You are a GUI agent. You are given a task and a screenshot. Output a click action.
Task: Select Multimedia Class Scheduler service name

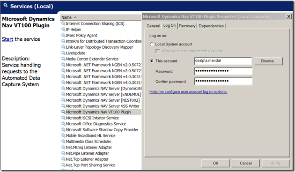point(88,142)
